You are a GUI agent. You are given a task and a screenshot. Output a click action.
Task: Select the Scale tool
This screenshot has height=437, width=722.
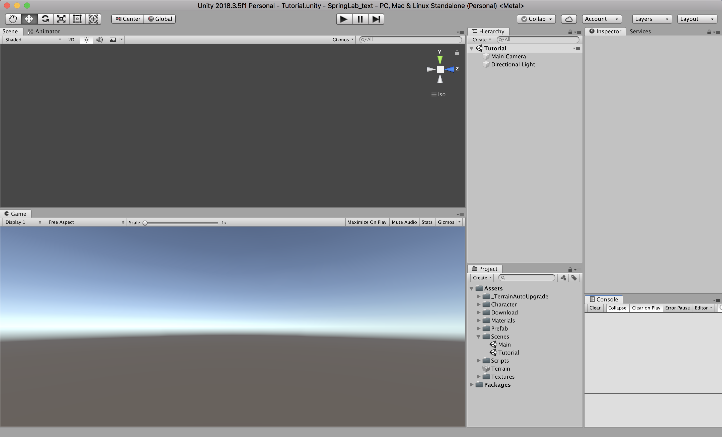click(x=61, y=19)
